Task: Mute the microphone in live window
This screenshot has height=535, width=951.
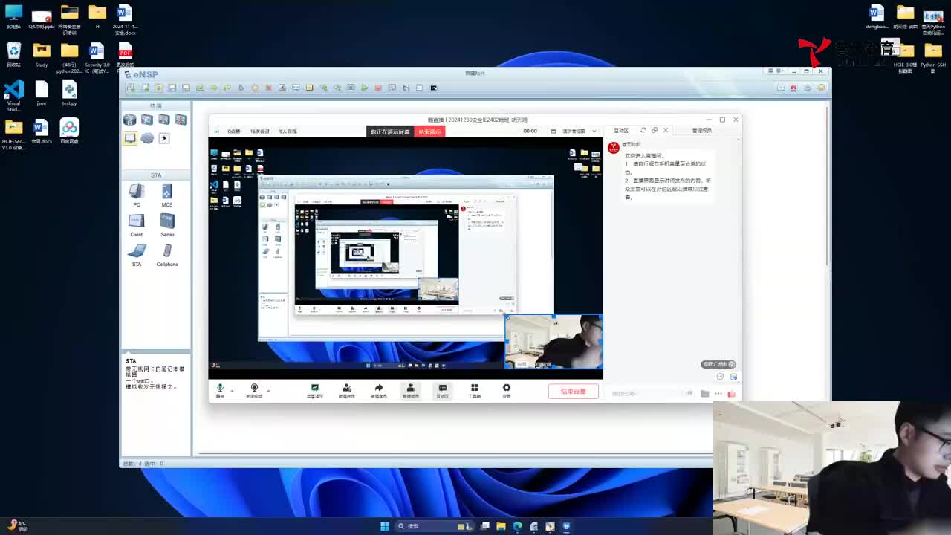Action: tap(220, 391)
